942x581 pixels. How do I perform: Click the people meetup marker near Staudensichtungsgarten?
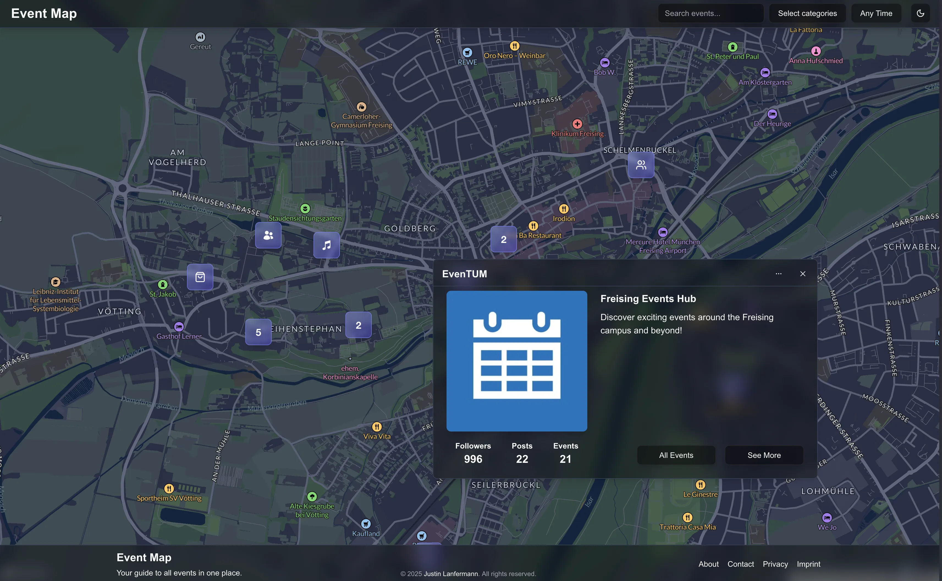coord(268,235)
